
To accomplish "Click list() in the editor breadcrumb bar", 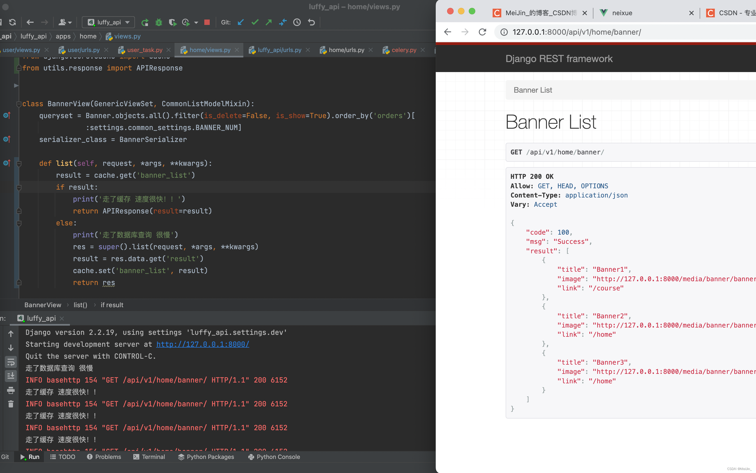I will tap(80, 305).
